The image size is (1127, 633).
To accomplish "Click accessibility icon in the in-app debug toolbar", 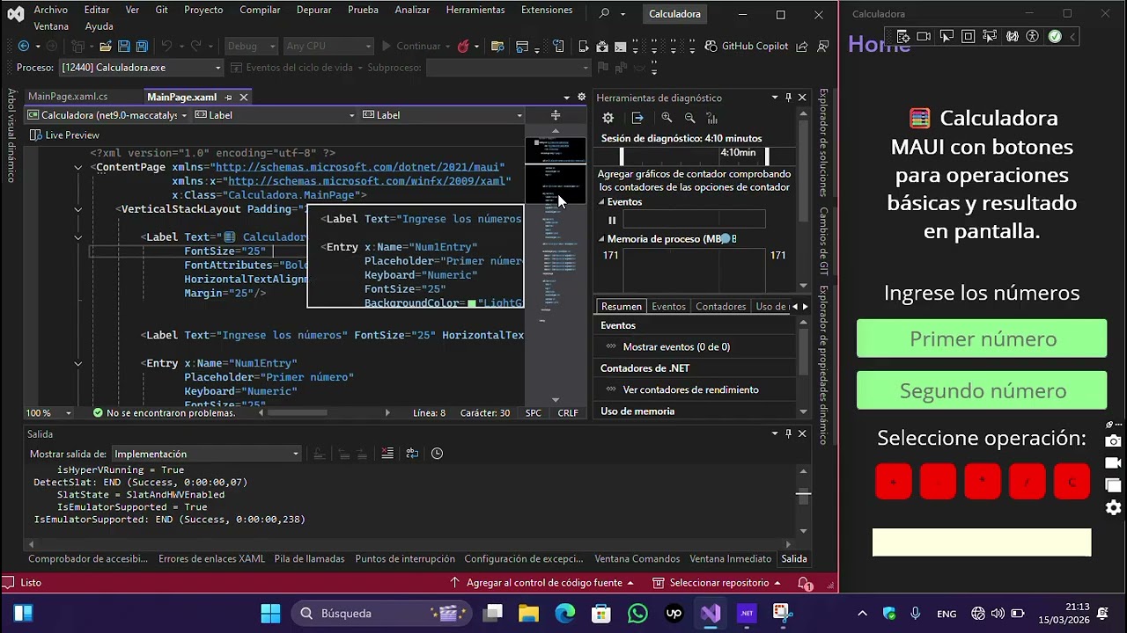I will click(1033, 36).
